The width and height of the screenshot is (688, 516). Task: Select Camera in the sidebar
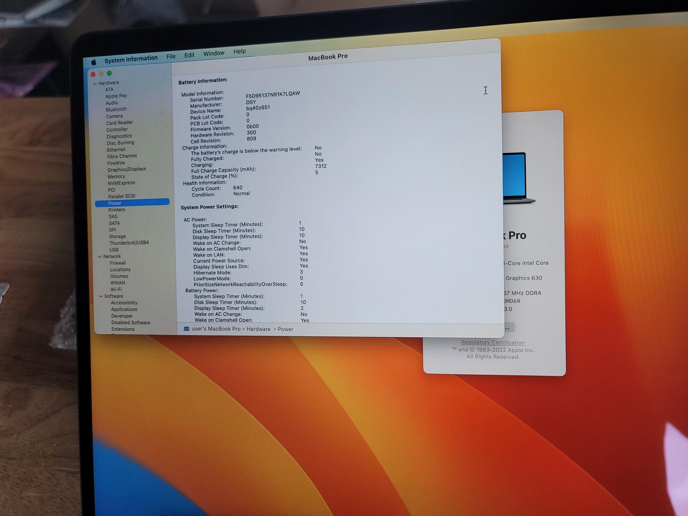114,116
